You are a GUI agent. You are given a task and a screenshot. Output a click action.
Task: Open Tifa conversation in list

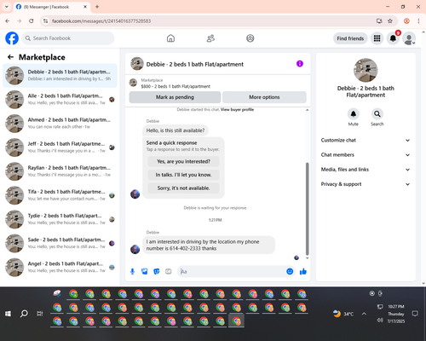60,195
